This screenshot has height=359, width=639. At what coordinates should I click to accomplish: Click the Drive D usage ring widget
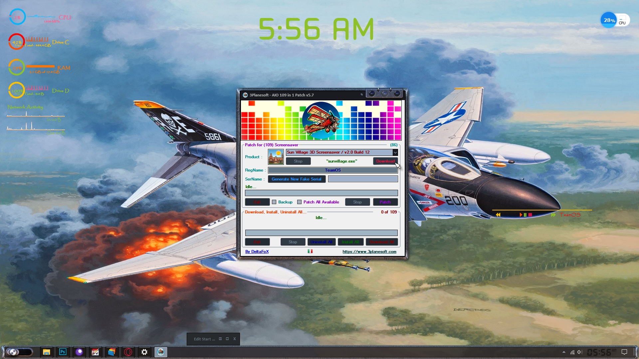point(17,90)
